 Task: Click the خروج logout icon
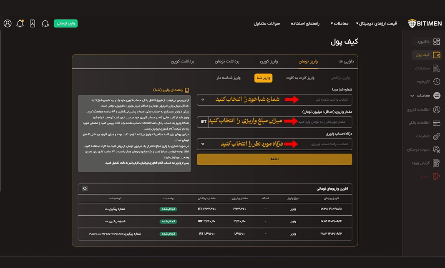click(x=437, y=176)
